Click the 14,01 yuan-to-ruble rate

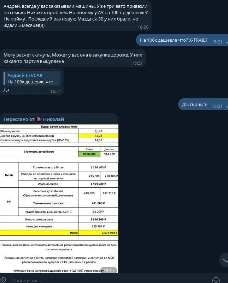(98, 140)
